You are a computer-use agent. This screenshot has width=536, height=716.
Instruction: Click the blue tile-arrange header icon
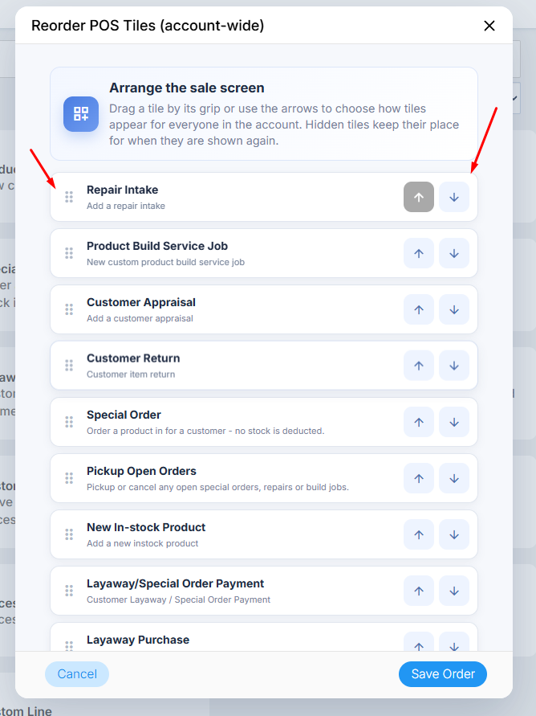tap(81, 113)
